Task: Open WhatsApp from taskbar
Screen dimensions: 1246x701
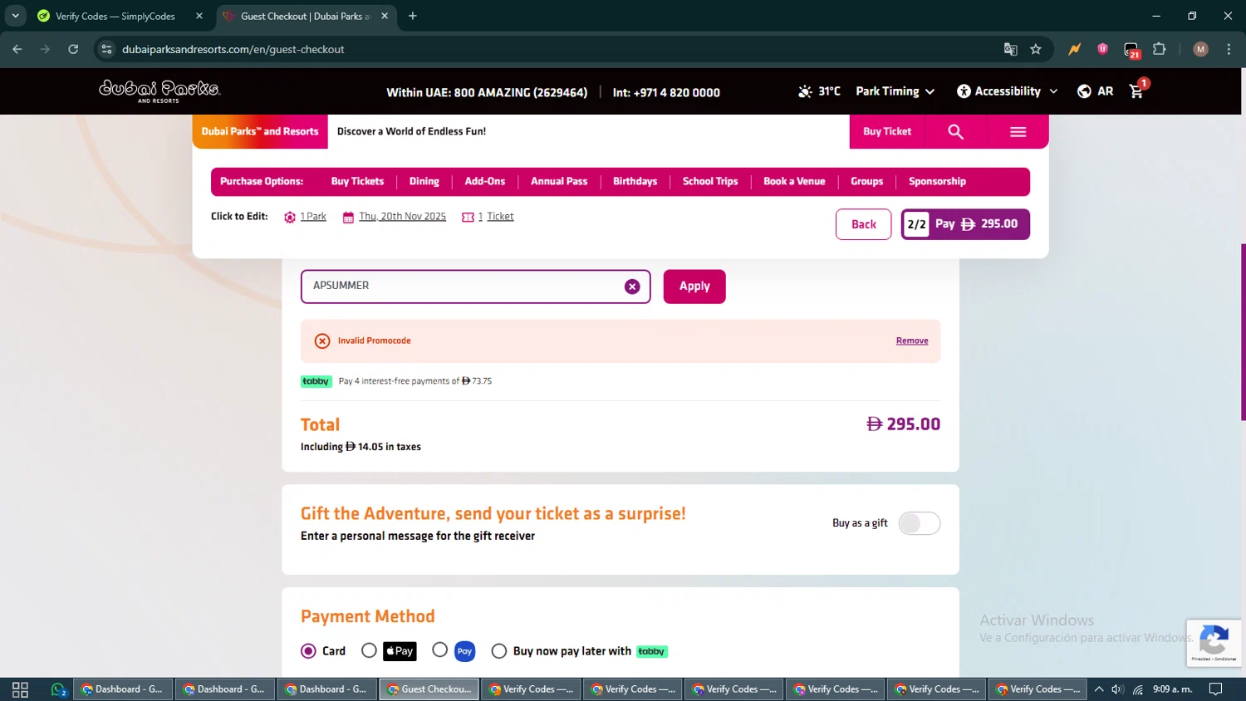Action: pos(58,689)
